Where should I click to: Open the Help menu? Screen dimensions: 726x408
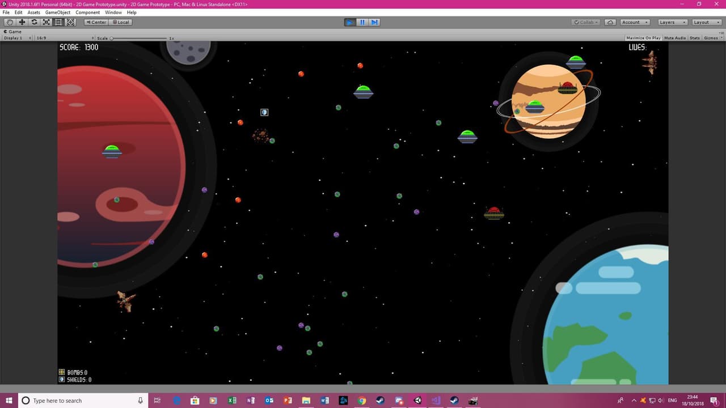132,12
